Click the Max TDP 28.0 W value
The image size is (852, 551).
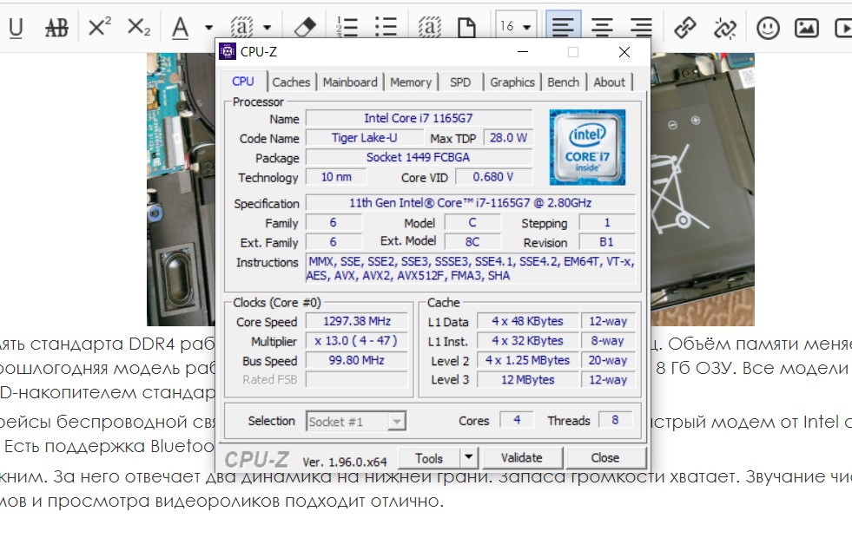(508, 138)
